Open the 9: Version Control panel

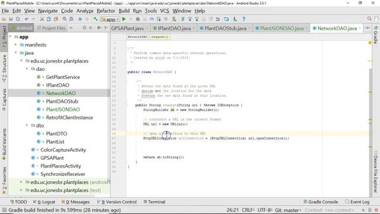click(x=117, y=202)
